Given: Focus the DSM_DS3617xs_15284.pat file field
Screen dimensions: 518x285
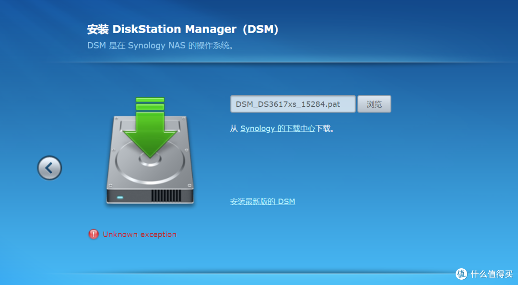Looking at the screenshot, I should tap(293, 104).
